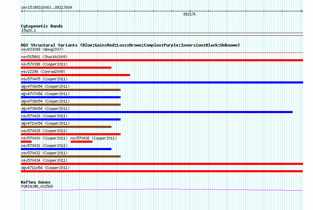Click the Cytogenetic Bands track heading
The image size is (313, 210).
pyautogui.click(x=42, y=26)
